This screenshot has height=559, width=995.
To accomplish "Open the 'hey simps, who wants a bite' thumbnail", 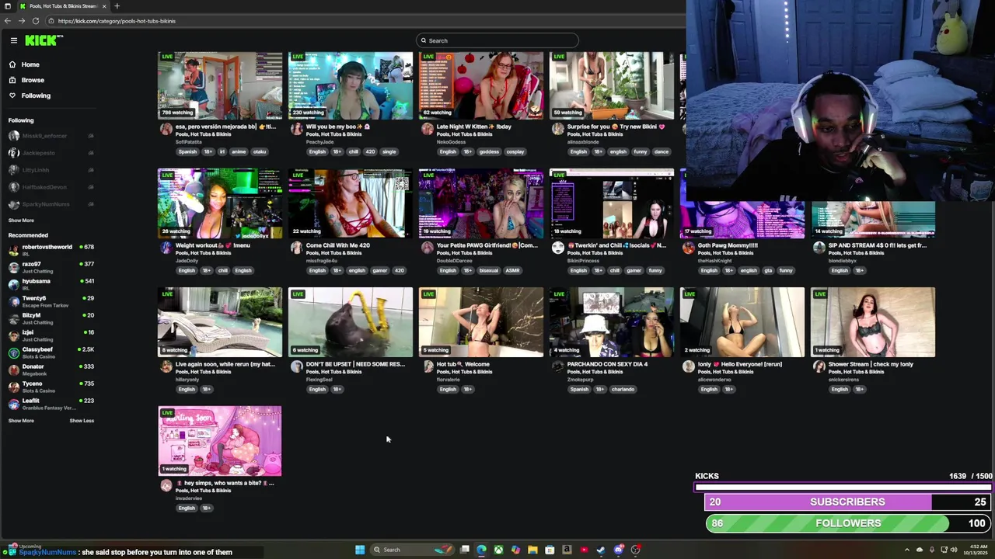I will point(220,441).
